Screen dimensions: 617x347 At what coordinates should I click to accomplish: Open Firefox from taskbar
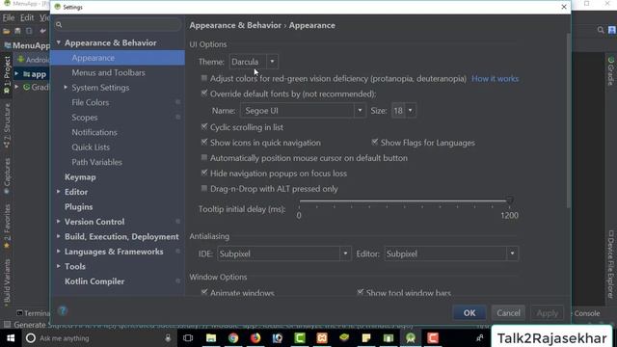pyautogui.click(x=255, y=338)
